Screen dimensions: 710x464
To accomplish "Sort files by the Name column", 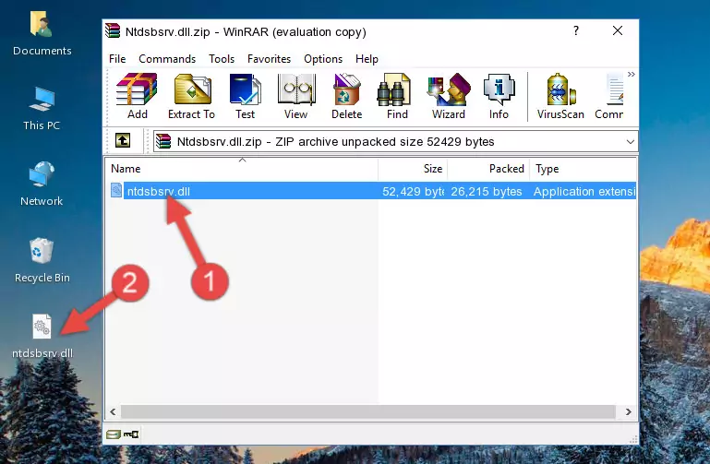I will point(242,169).
